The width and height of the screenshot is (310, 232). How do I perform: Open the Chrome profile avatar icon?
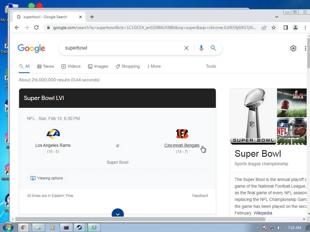(295, 27)
